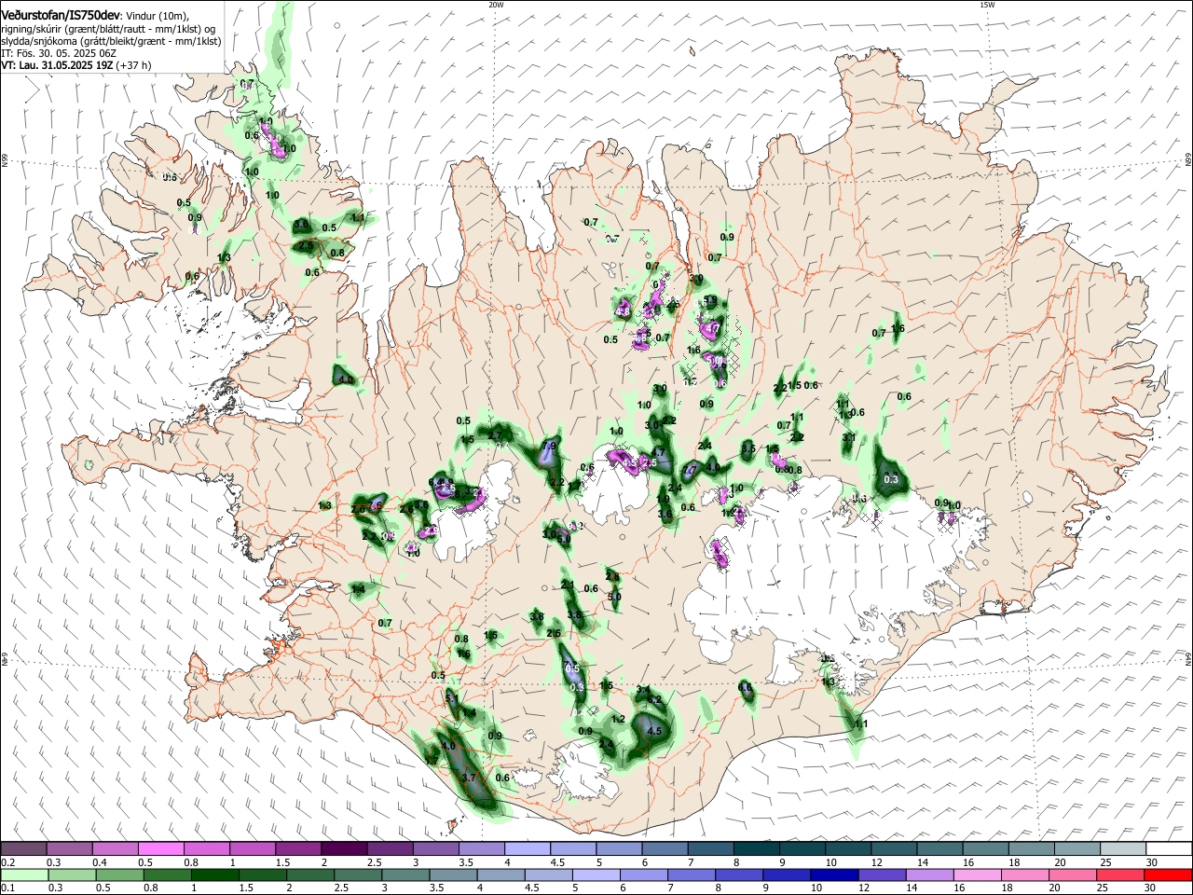This screenshot has height=895, width=1193.
Task: Click the "15W" longitude label
Action: [987, 4]
